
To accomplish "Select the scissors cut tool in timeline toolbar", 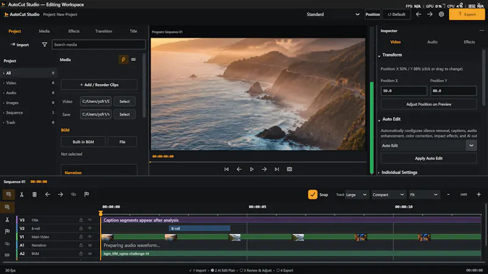I will (x=22, y=194).
